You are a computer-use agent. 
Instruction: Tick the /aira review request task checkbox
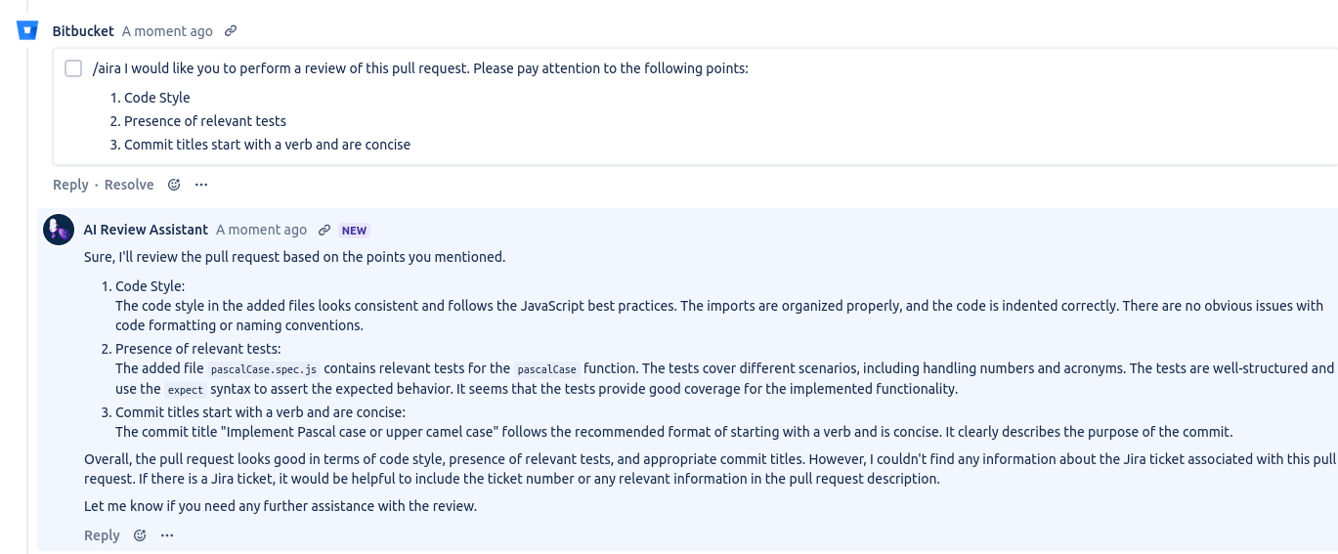click(x=73, y=68)
